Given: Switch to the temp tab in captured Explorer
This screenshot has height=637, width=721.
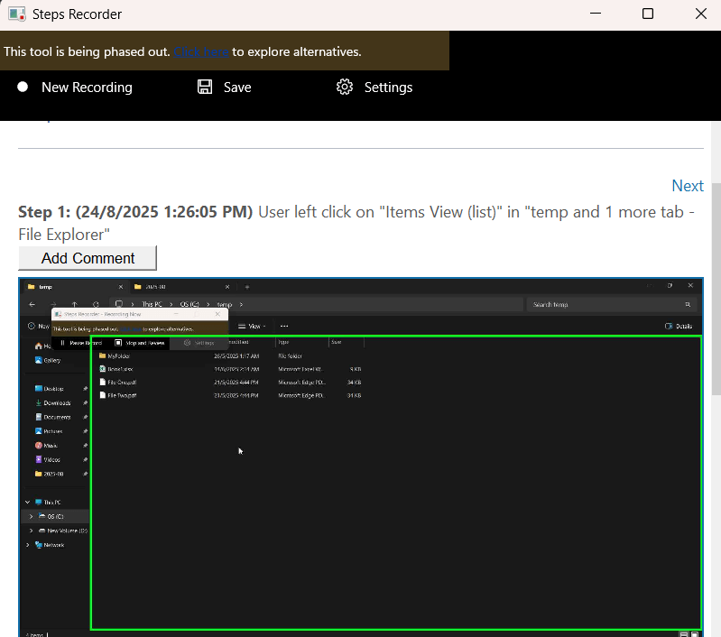Looking at the screenshot, I should (45, 287).
